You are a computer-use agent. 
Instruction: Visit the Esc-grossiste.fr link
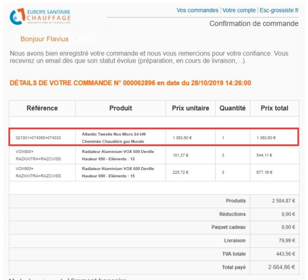279,10
